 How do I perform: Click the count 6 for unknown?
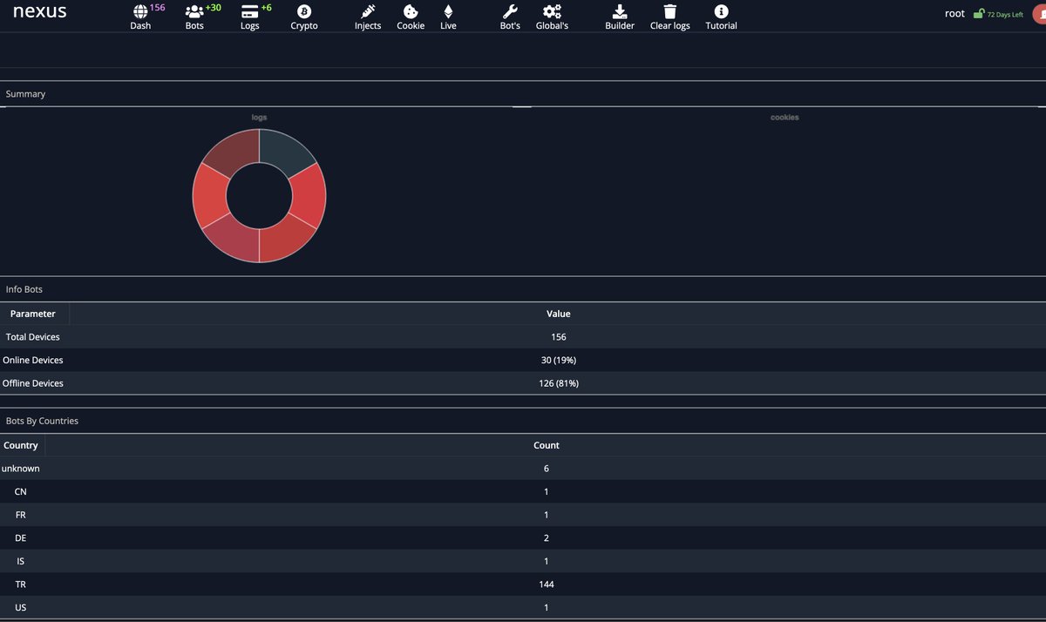(547, 468)
